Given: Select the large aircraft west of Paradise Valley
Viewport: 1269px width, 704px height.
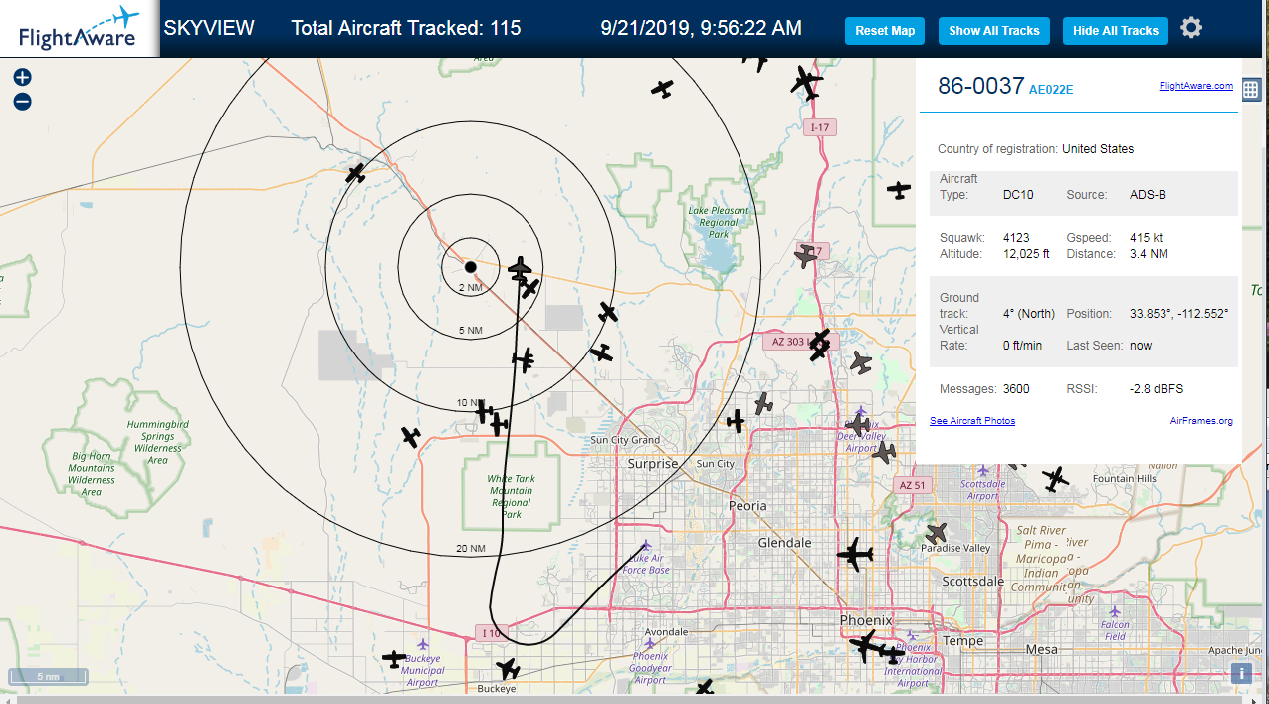Looking at the screenshot, I should pyautogui.click(x=854, y=554).
